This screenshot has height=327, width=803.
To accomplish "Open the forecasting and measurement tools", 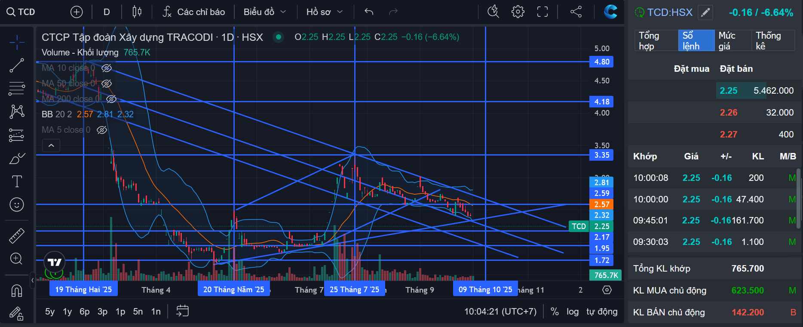I will (17, 135).
